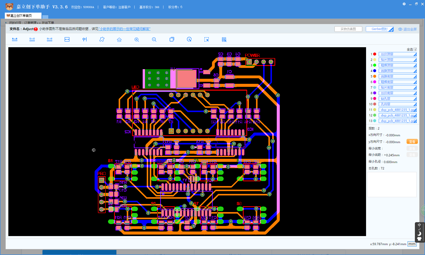The image size is (425, 255).
Task: Click the 总孔数：72 text
Action: [x=376, y=168]
